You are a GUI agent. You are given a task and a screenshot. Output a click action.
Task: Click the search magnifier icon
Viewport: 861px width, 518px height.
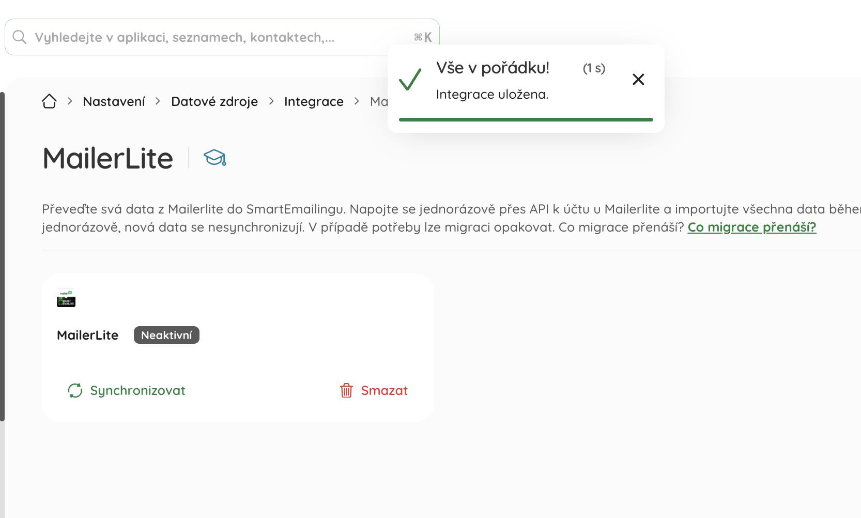click(20, 37)
